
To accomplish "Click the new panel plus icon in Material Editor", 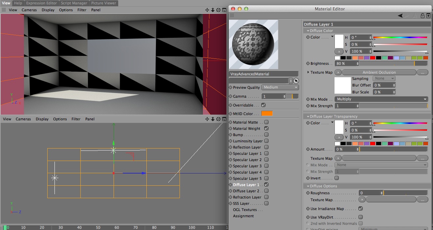I will click(x=428, y=15).
